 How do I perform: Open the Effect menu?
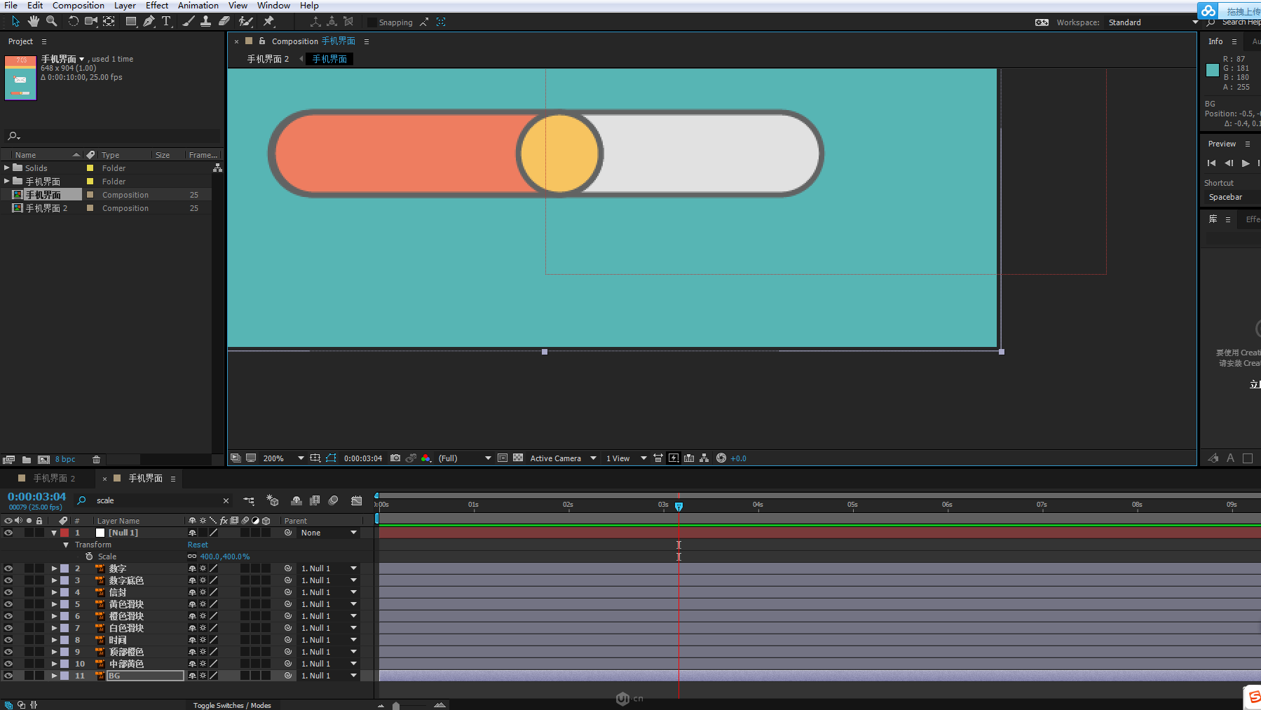click(x=156, y=6)
